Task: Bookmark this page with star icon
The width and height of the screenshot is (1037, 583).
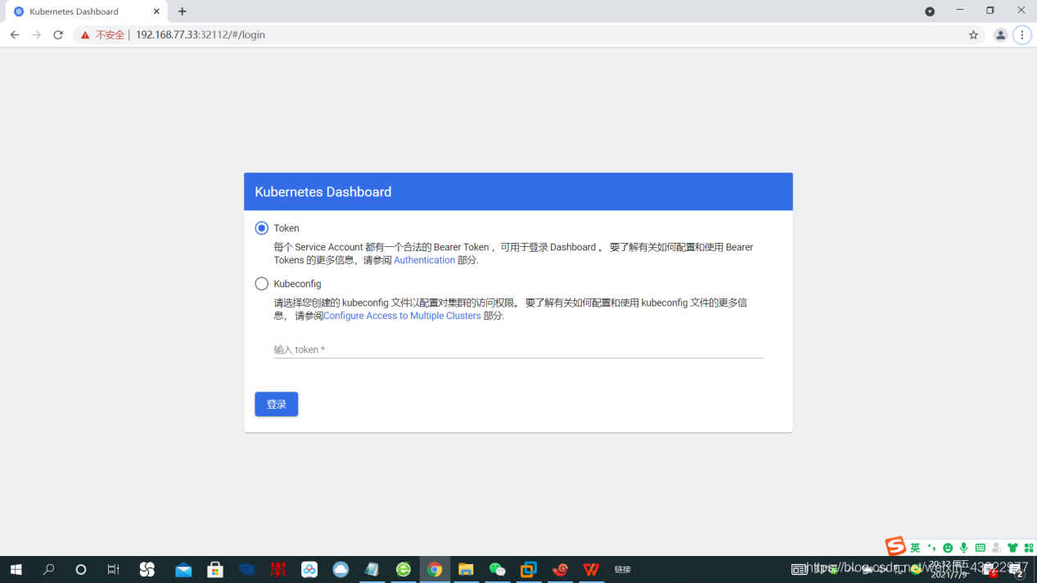Action: pos(973,35)
